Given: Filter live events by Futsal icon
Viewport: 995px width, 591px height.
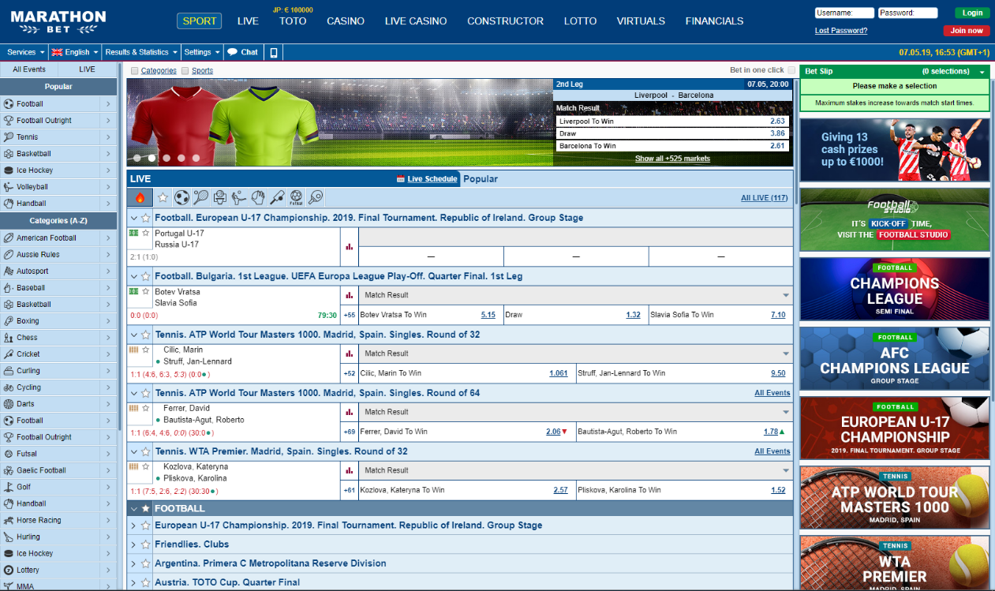Looking at the screenshot, I should pos(297,197).
